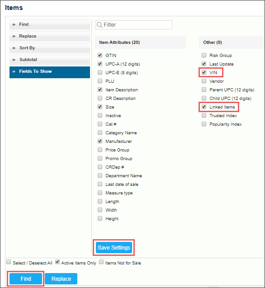
Task: Click into the Filter search field
Action: pos(133,25)
